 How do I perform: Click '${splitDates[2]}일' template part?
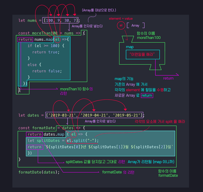(x=151, y=147)
